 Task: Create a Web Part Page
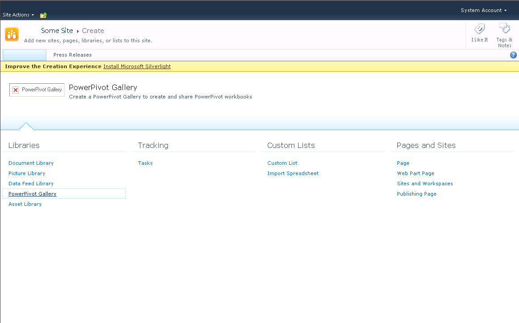coord(416,173)
